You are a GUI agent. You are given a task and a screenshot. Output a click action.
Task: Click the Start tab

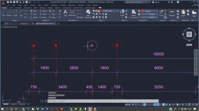(x=6, y=23)
